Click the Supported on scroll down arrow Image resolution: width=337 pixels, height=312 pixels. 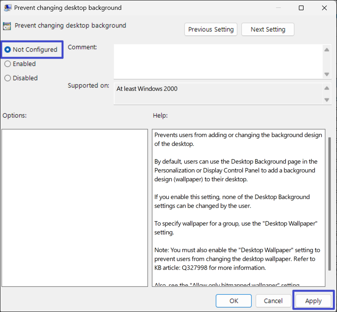click(x=326, y=100)
